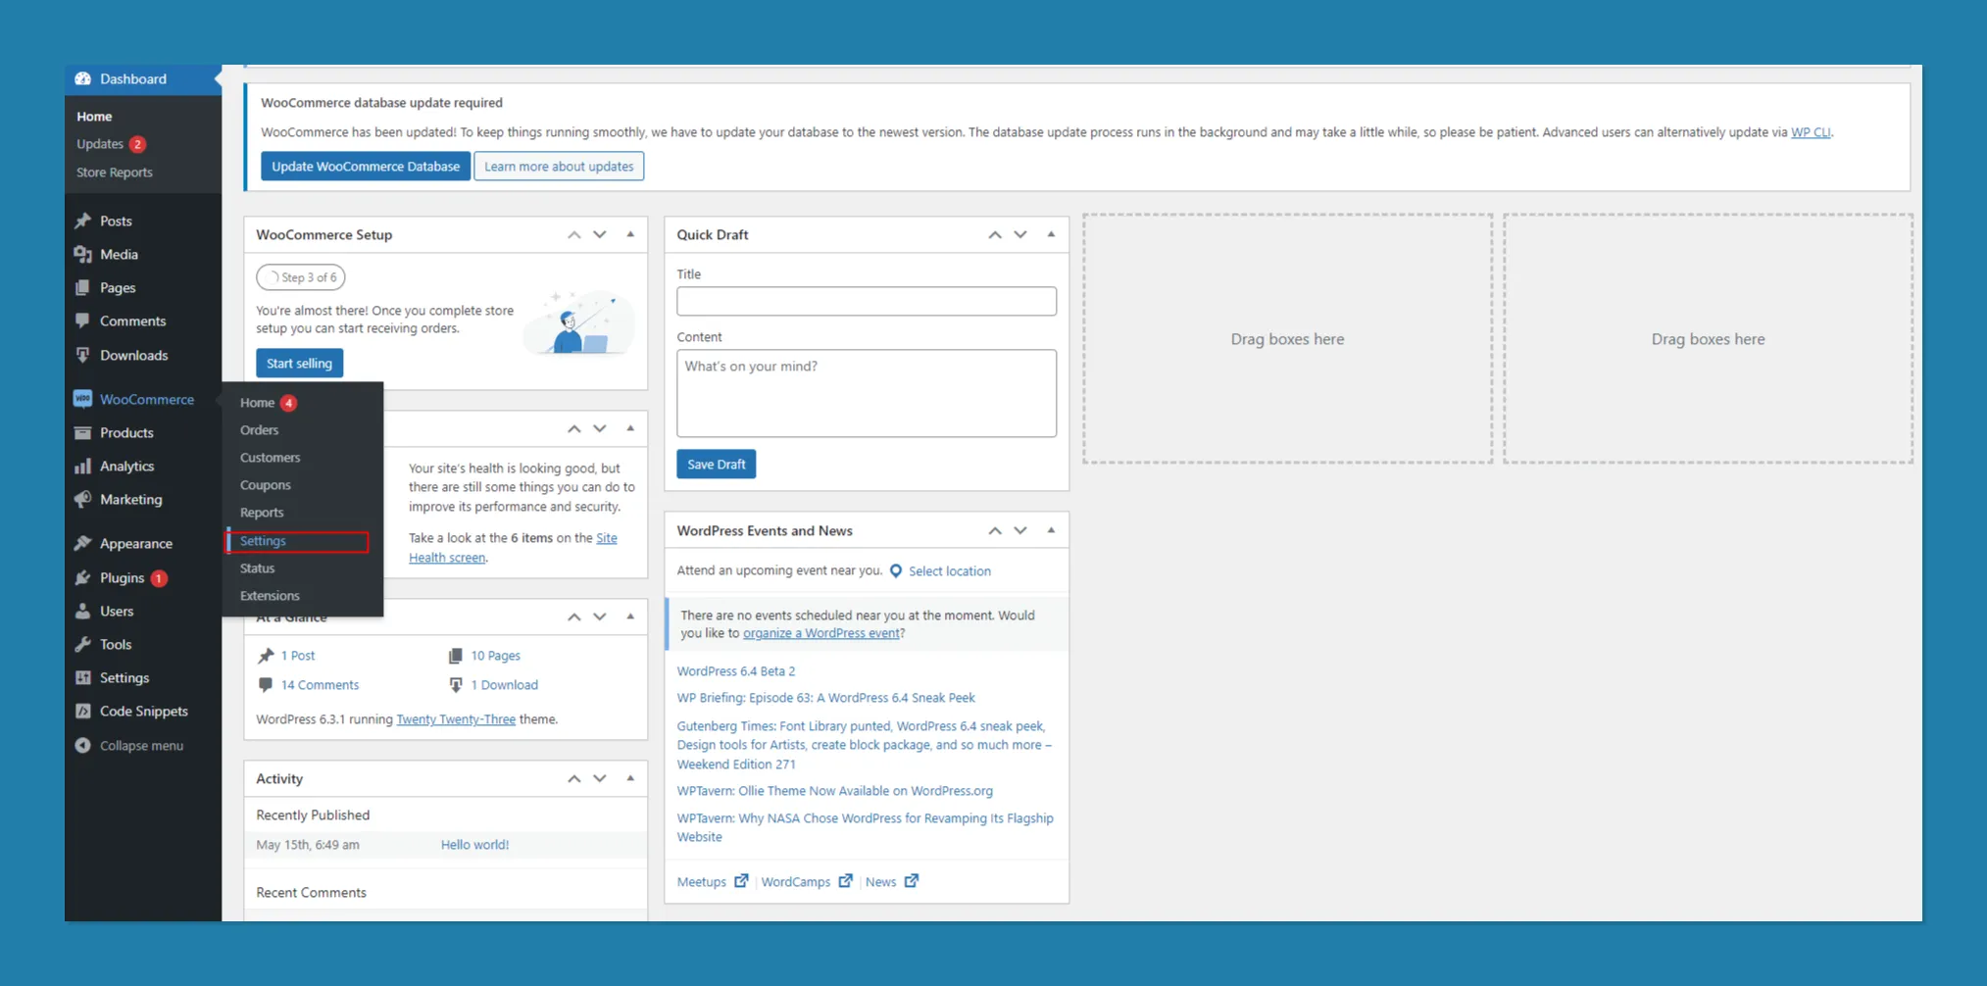Move Activity box up
1987x986 pixels.
(574, 778)
